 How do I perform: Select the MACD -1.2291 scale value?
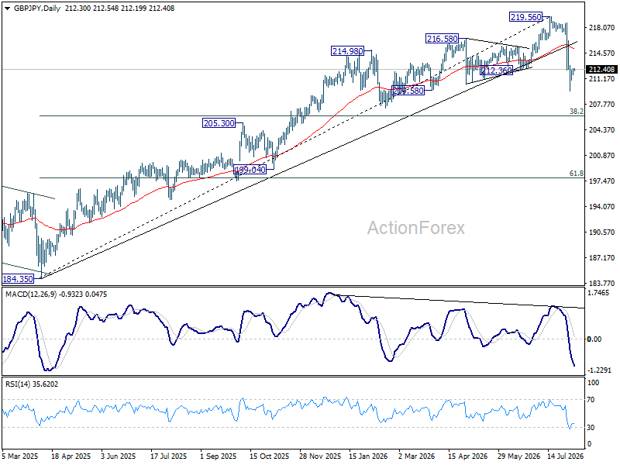pyautogui.click(x=599, y=370)
